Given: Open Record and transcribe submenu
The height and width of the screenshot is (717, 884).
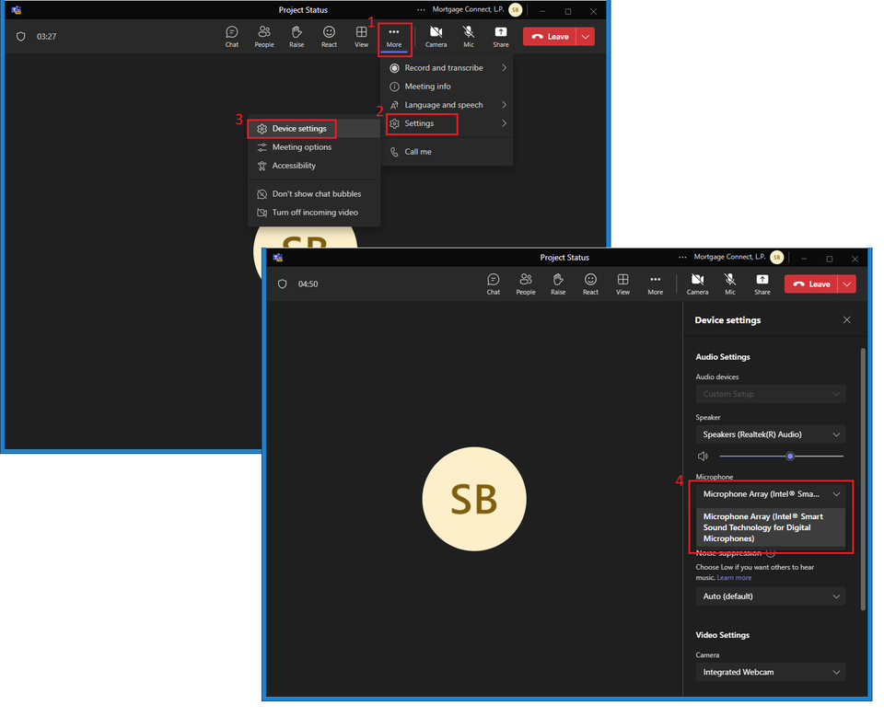Looking at the screenshot, I should click(x=447, y=68).
